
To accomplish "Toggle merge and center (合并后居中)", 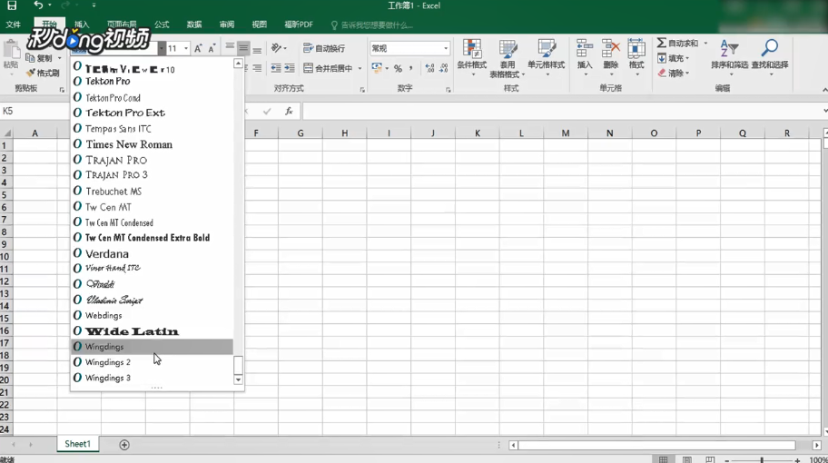I will [329, 68].
